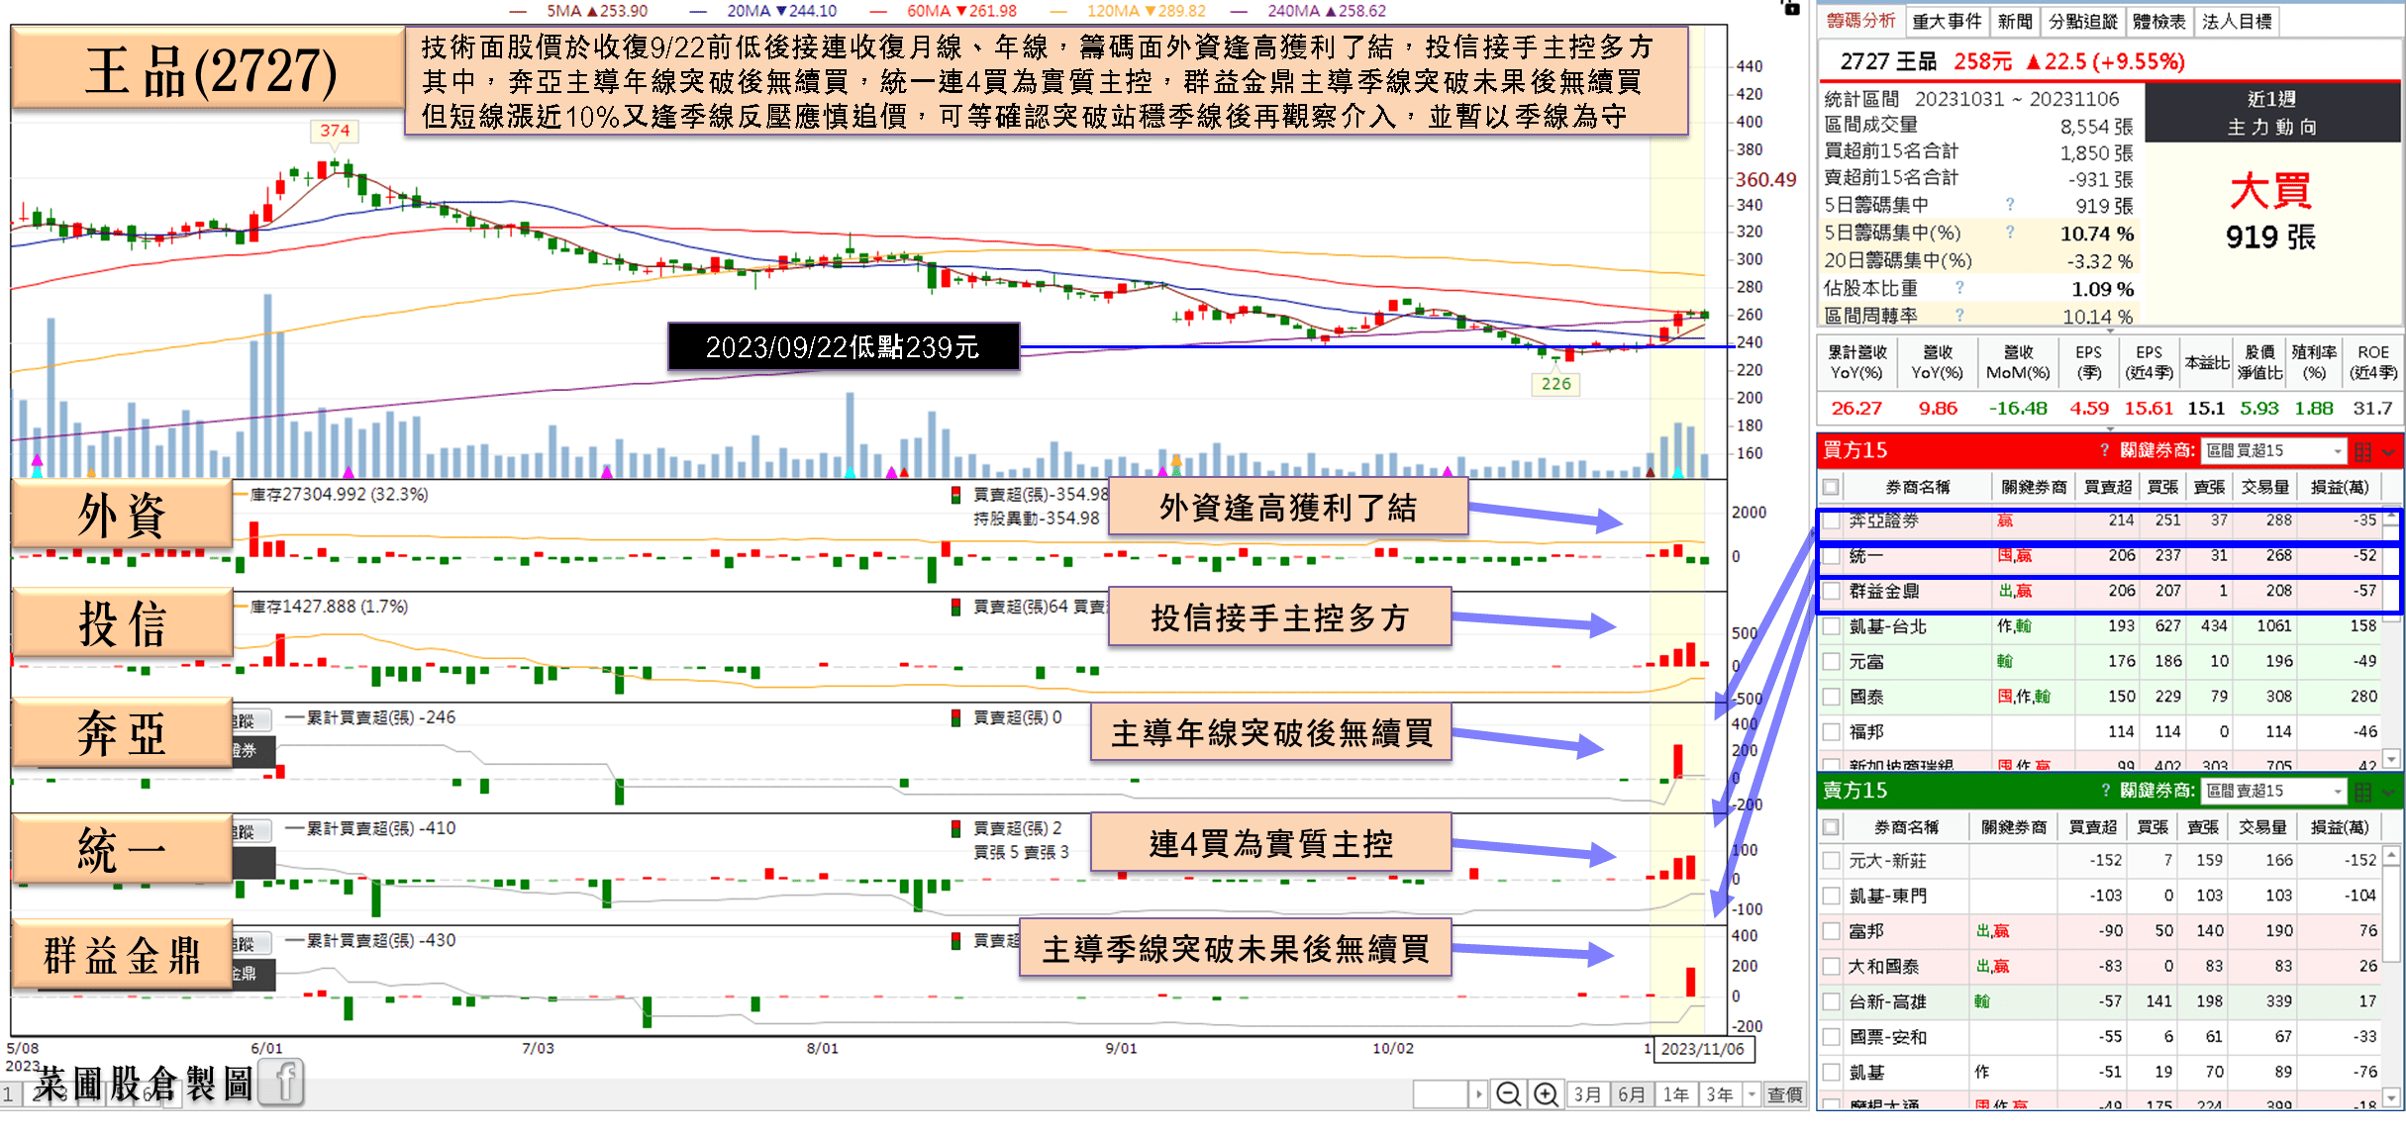The image size is (2406, 1136).
Task: Click the 大和國泰 seller row name
Action: tap(1883, 966)
